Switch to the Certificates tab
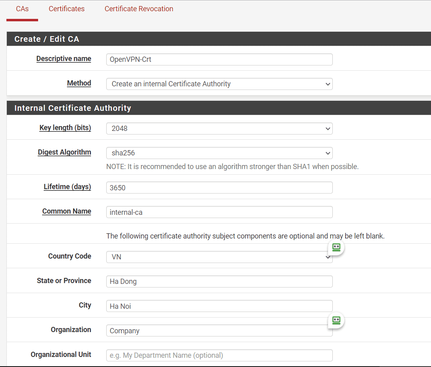 pos(67,9)
